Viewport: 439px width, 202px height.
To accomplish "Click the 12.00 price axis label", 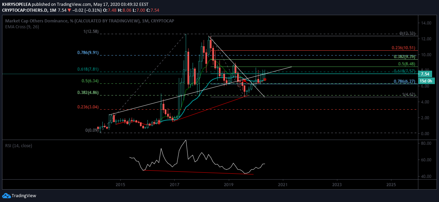I will point(427,39).
